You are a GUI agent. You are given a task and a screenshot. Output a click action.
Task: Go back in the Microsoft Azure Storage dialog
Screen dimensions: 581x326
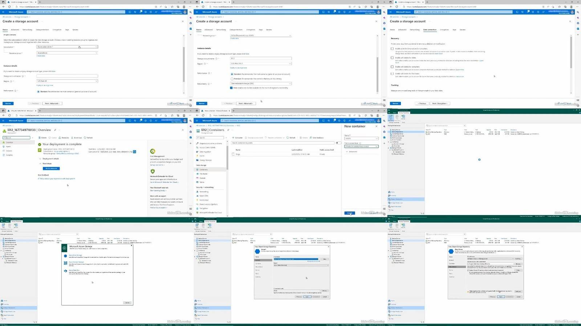click(x=65, y=248)
